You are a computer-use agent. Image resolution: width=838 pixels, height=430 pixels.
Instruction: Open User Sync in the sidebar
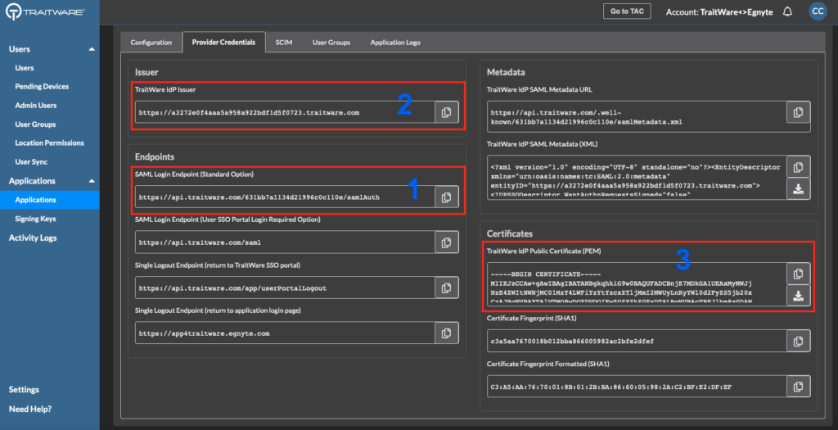coord(31,161)
